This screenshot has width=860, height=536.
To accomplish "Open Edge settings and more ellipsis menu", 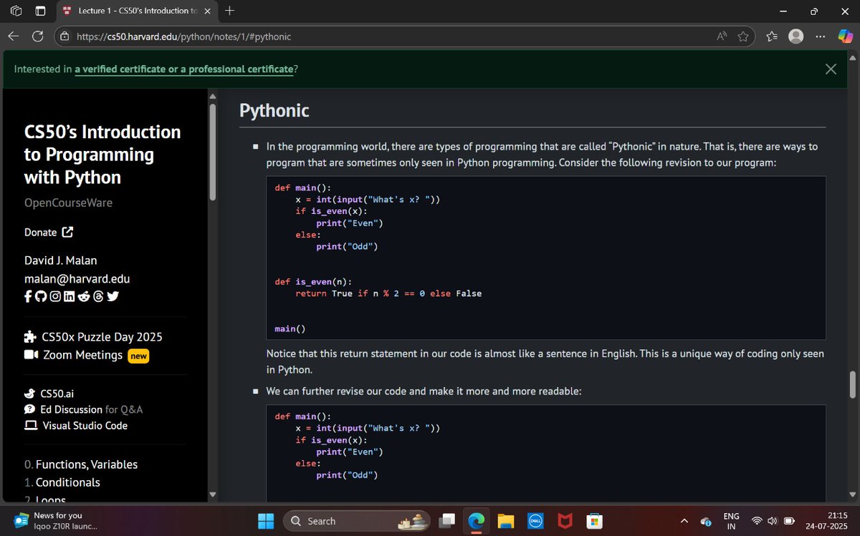I will pos(821,36).
